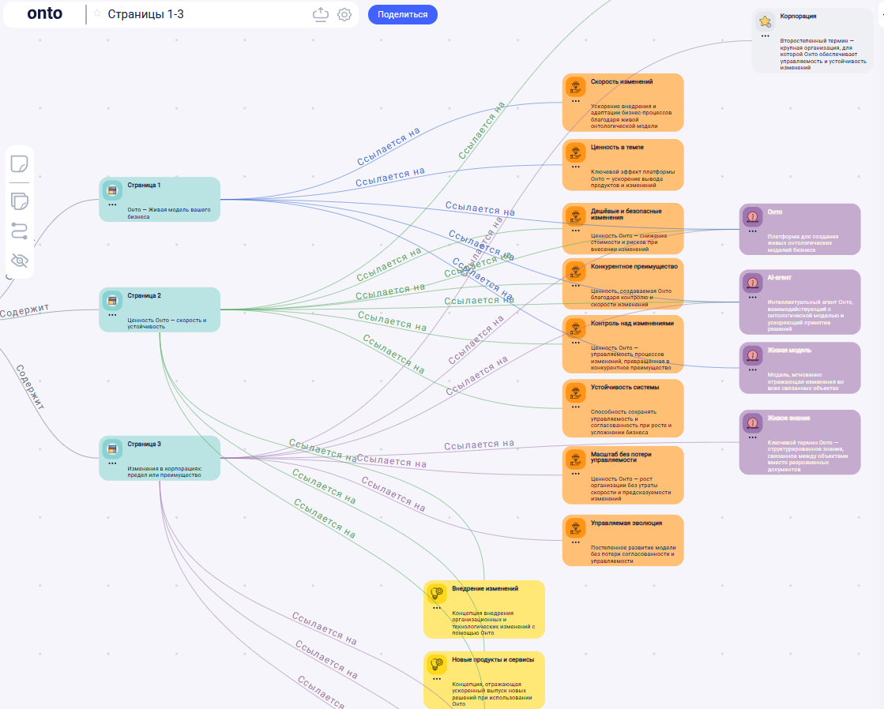Select the sticky note tool in sidebar
The height and width of the screenshot is (709, 884).
coord(20,164)
